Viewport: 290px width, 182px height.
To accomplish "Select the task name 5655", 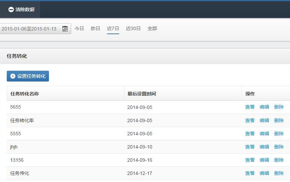I will click(x=16, y=107).
